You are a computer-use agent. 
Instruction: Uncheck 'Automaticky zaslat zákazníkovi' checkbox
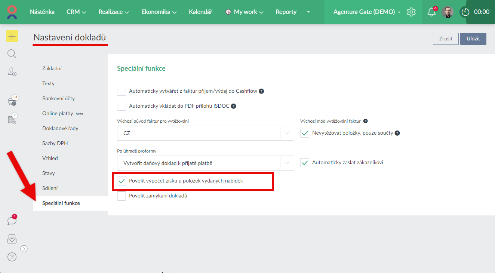coord(305,163)
